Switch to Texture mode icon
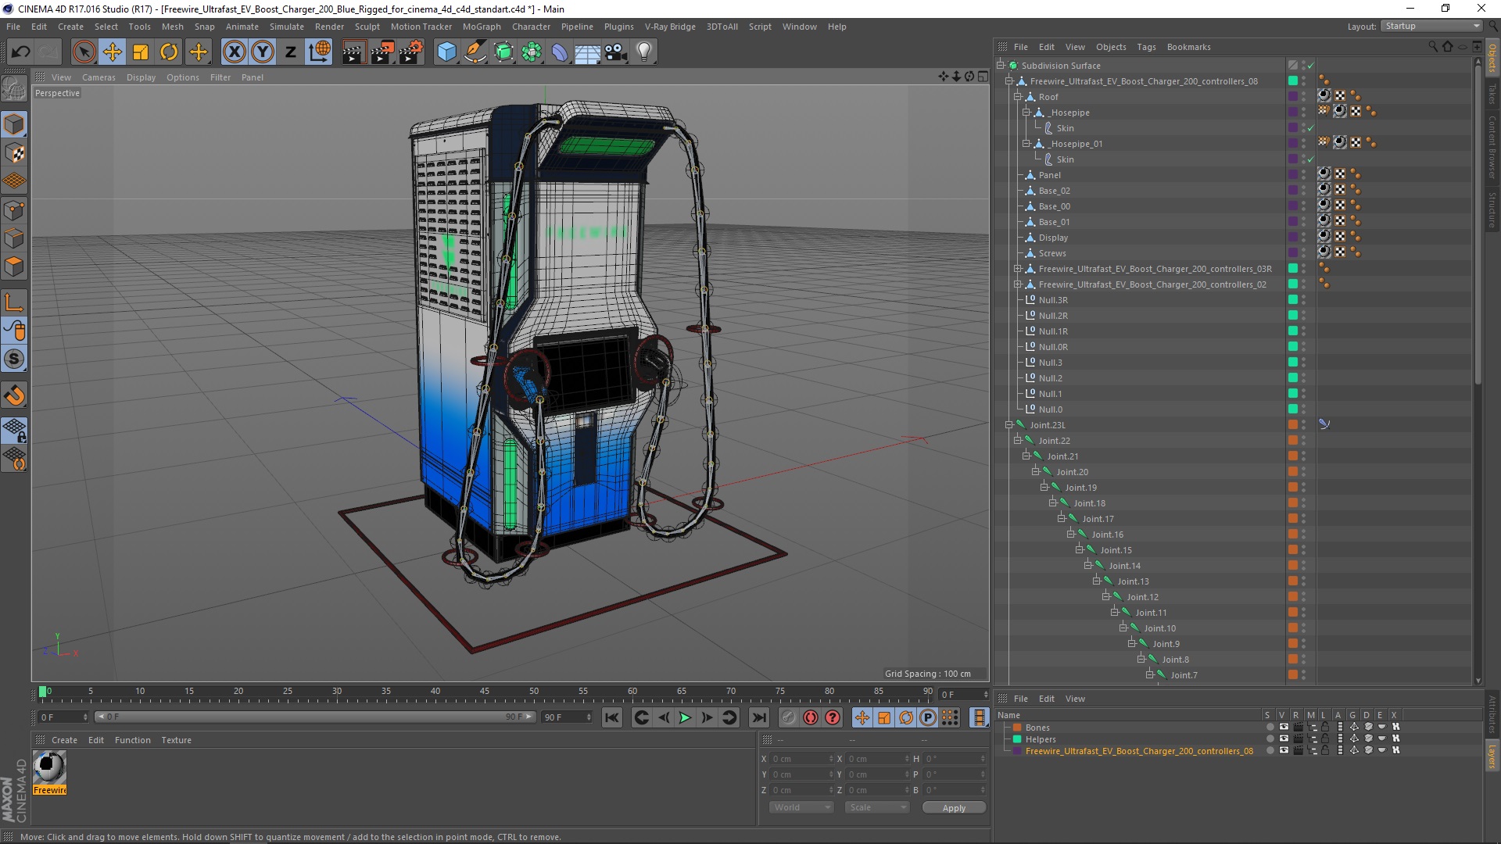 (14, 153)
